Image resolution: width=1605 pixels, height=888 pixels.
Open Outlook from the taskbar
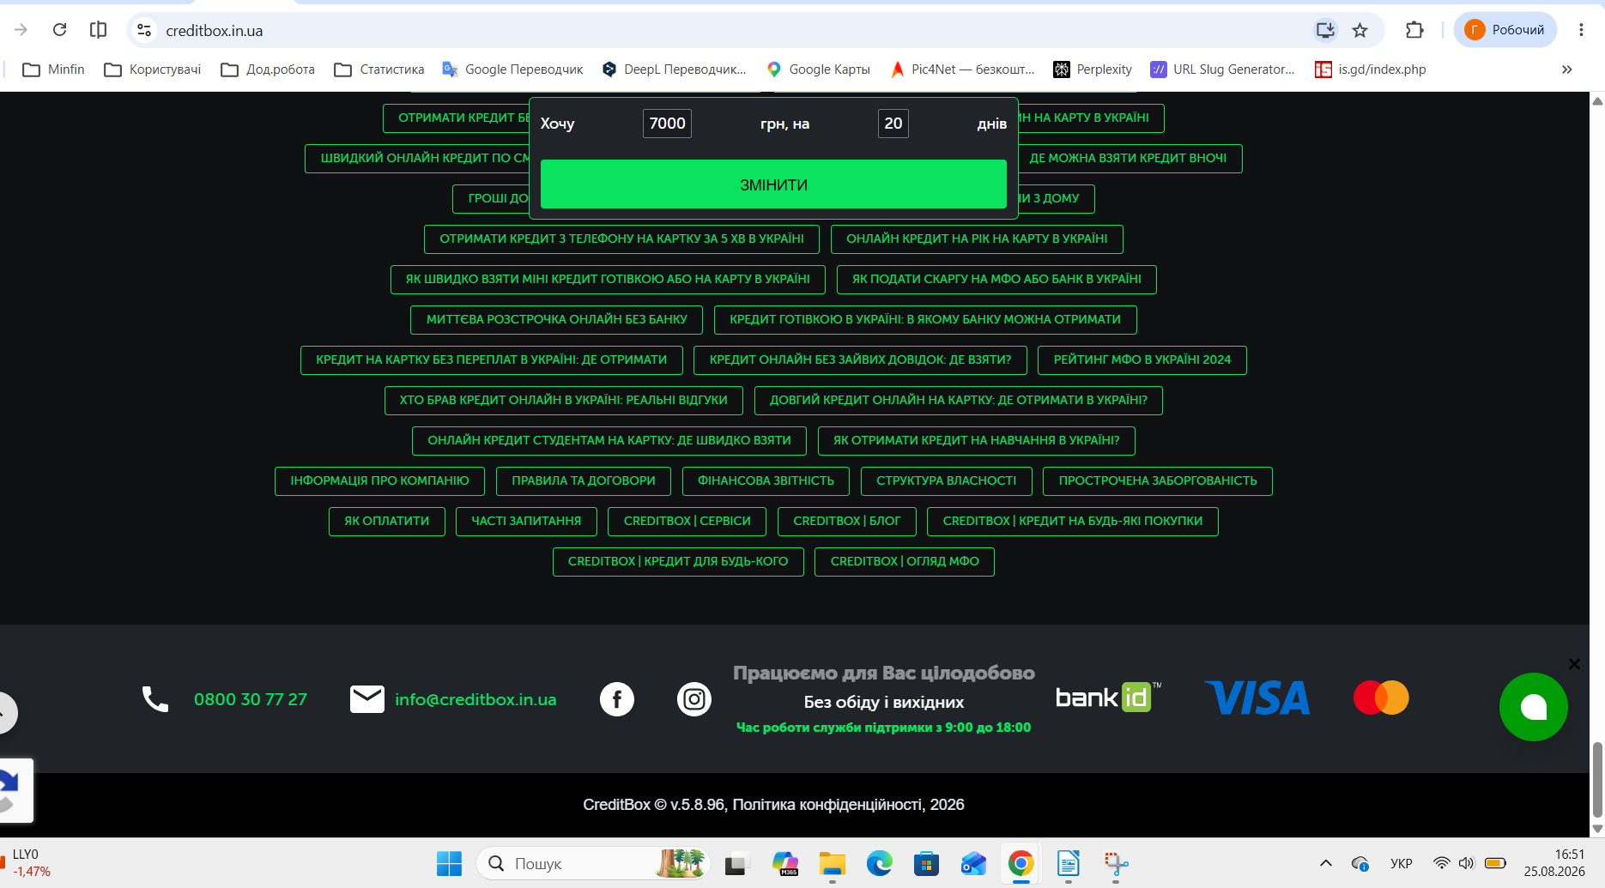(x=973, y=864)
